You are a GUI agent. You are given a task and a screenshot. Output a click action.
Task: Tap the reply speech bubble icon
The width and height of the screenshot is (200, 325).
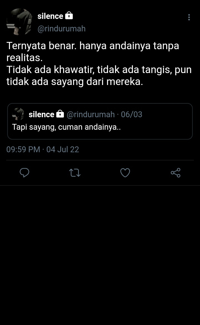tap(24, 173)
